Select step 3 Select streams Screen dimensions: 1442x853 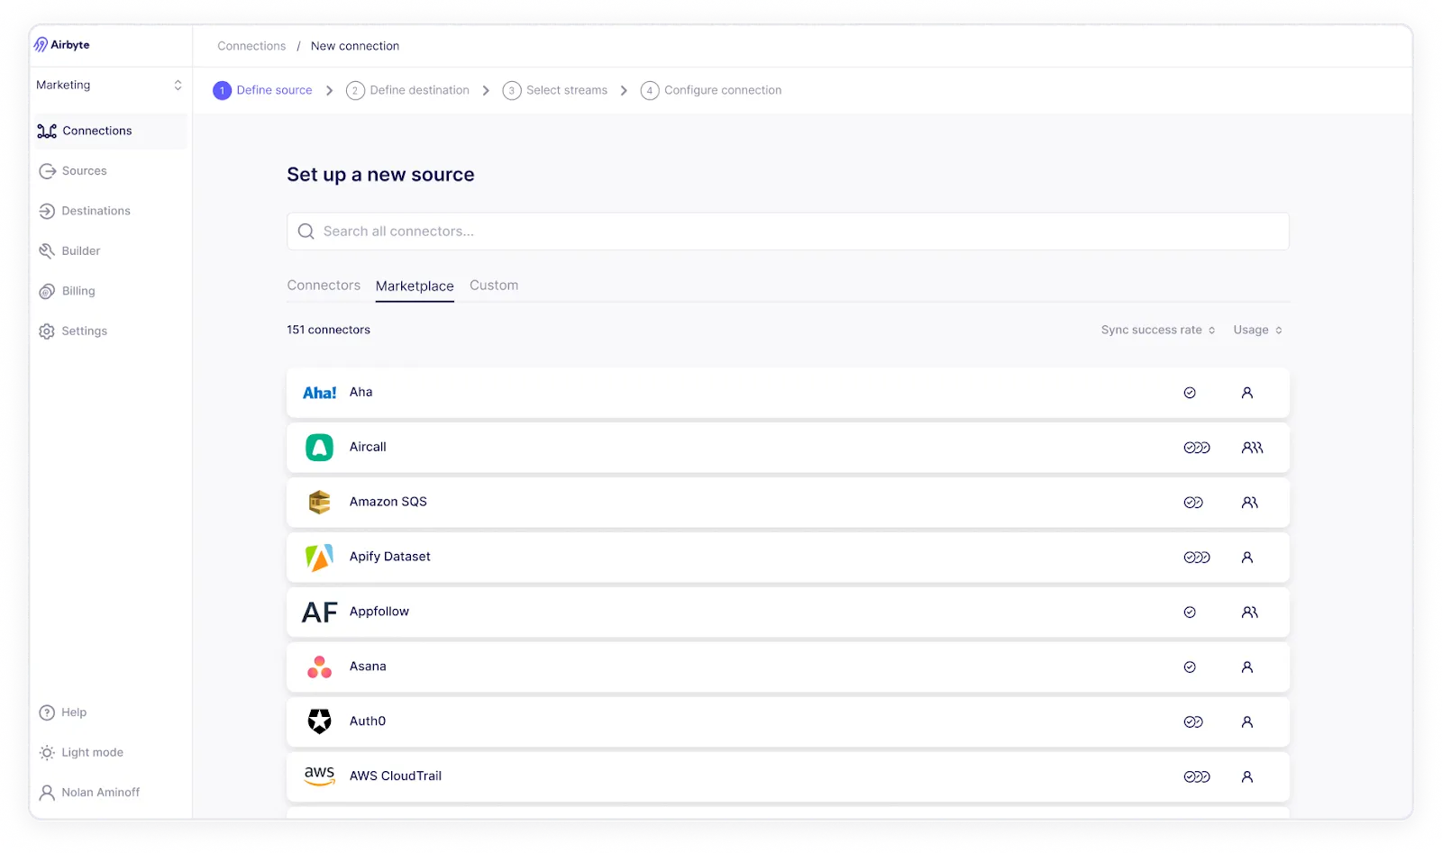click(x=554, y=90)
